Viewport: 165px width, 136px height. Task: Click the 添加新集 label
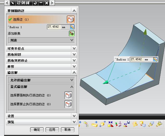click(14, 34)
